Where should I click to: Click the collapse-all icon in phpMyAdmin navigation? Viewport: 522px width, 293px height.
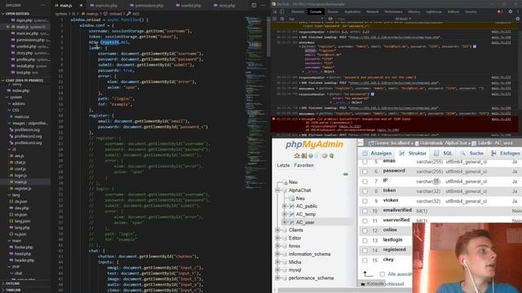pyautogui.click(x=346, y=174)
